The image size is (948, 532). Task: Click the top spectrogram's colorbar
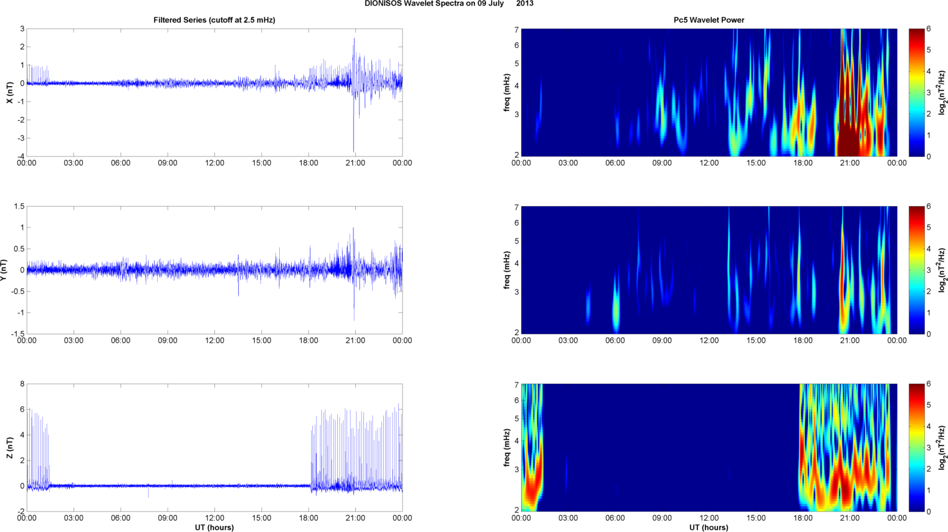click(x=916, y=92)
